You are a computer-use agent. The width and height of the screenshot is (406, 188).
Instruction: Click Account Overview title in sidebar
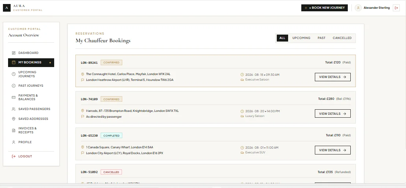23,35
